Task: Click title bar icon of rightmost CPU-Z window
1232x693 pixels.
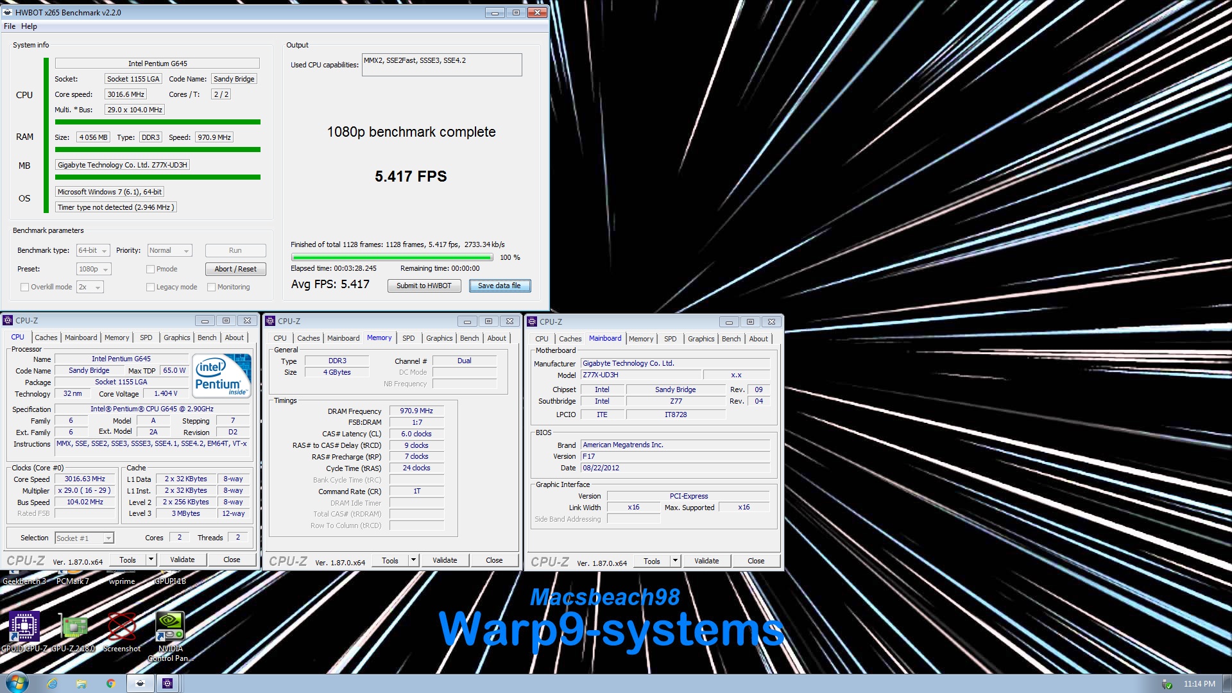Action: tap(532, 321)
